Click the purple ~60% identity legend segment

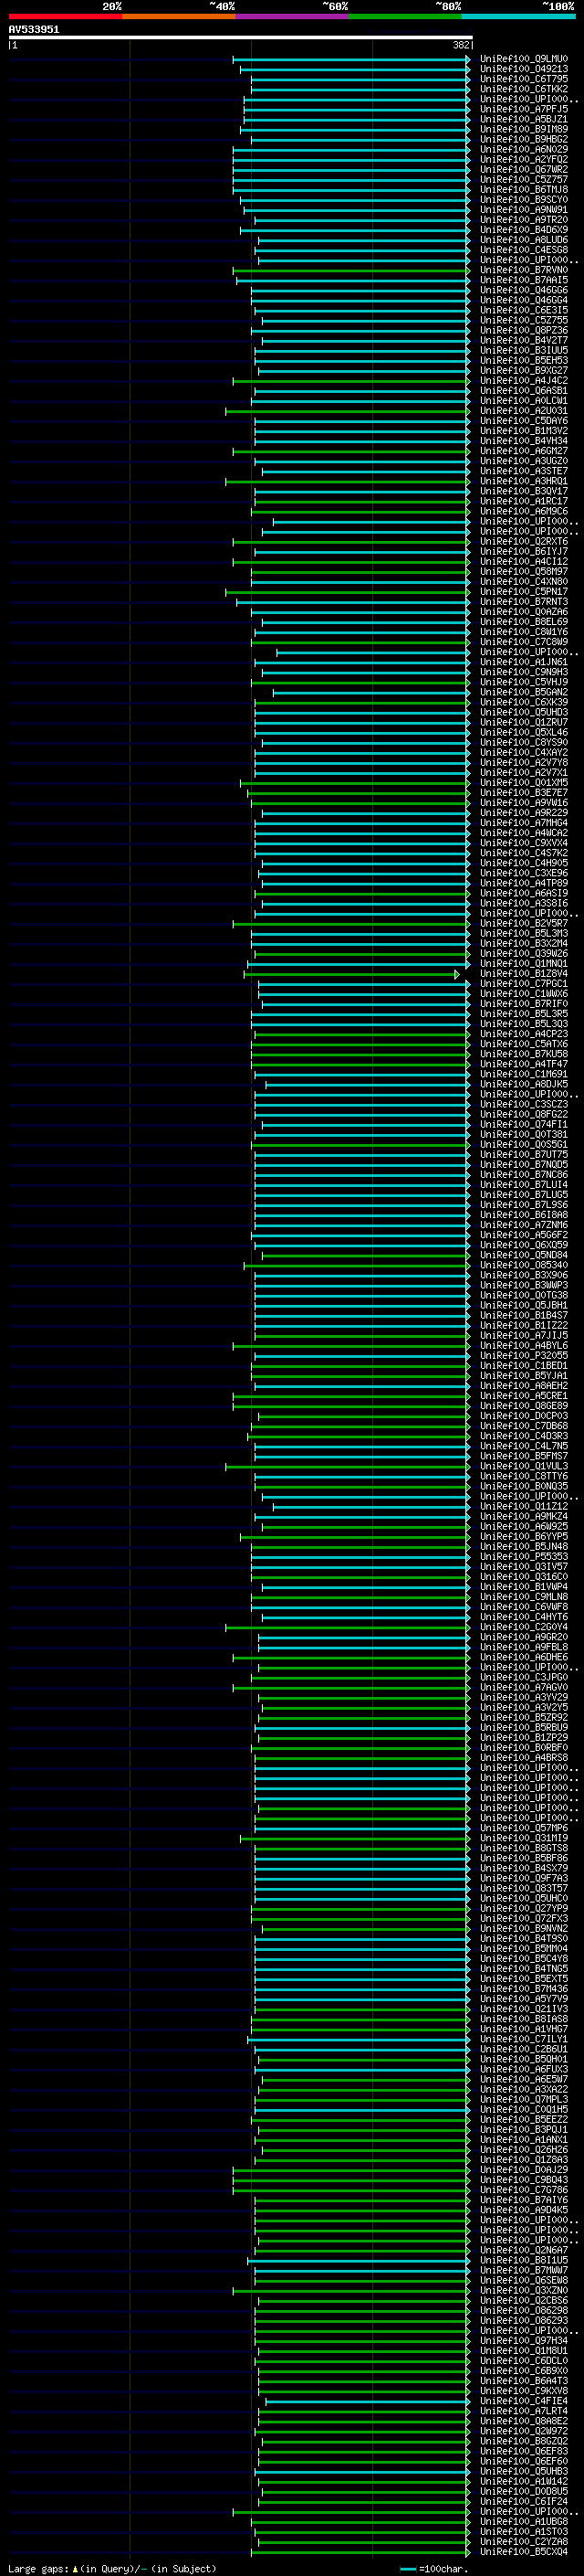[291, 16]
